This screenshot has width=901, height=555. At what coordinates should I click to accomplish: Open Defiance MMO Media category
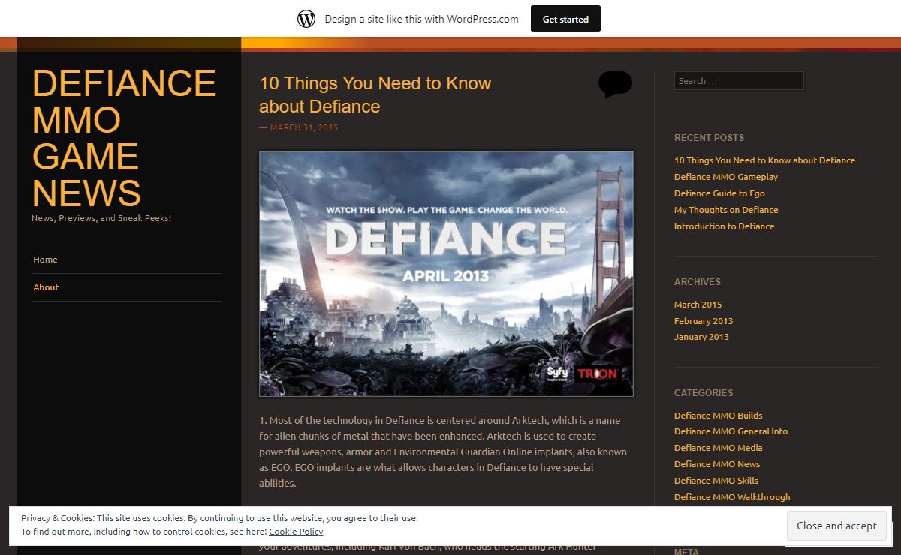click(718, 448)
